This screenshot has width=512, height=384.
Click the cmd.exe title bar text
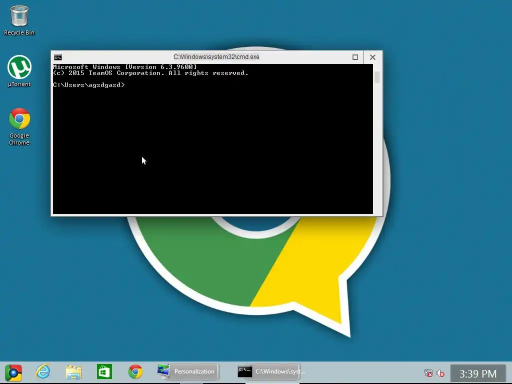216,57
